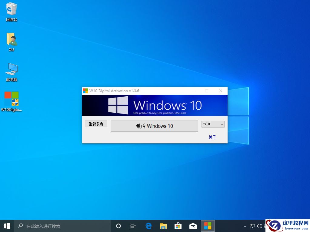The image size is (310, 232).
Task: Open the Microsoft Store taskbar icon
Action: pyautogui.click(x=178, y=226)
